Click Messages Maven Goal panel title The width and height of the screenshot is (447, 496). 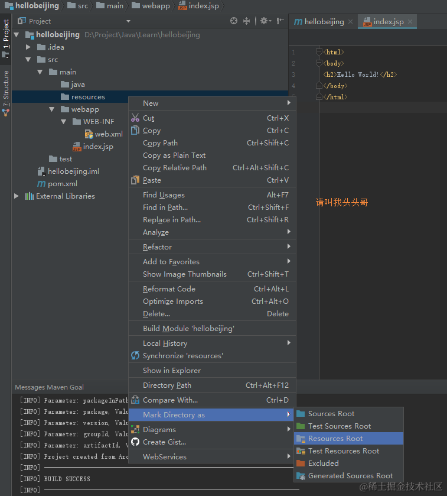49,387
